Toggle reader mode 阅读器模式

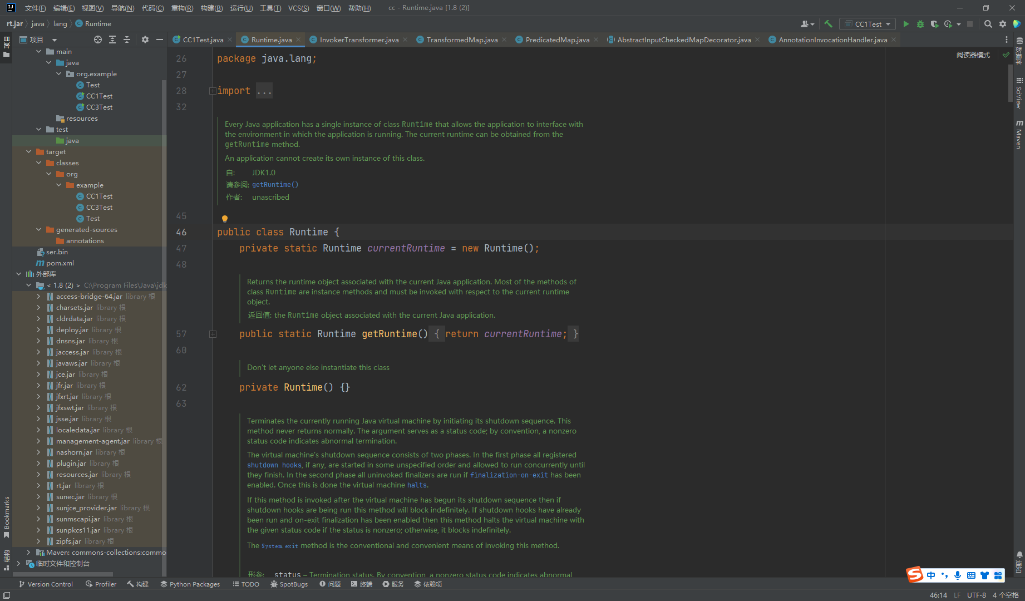tap(973, 55)
